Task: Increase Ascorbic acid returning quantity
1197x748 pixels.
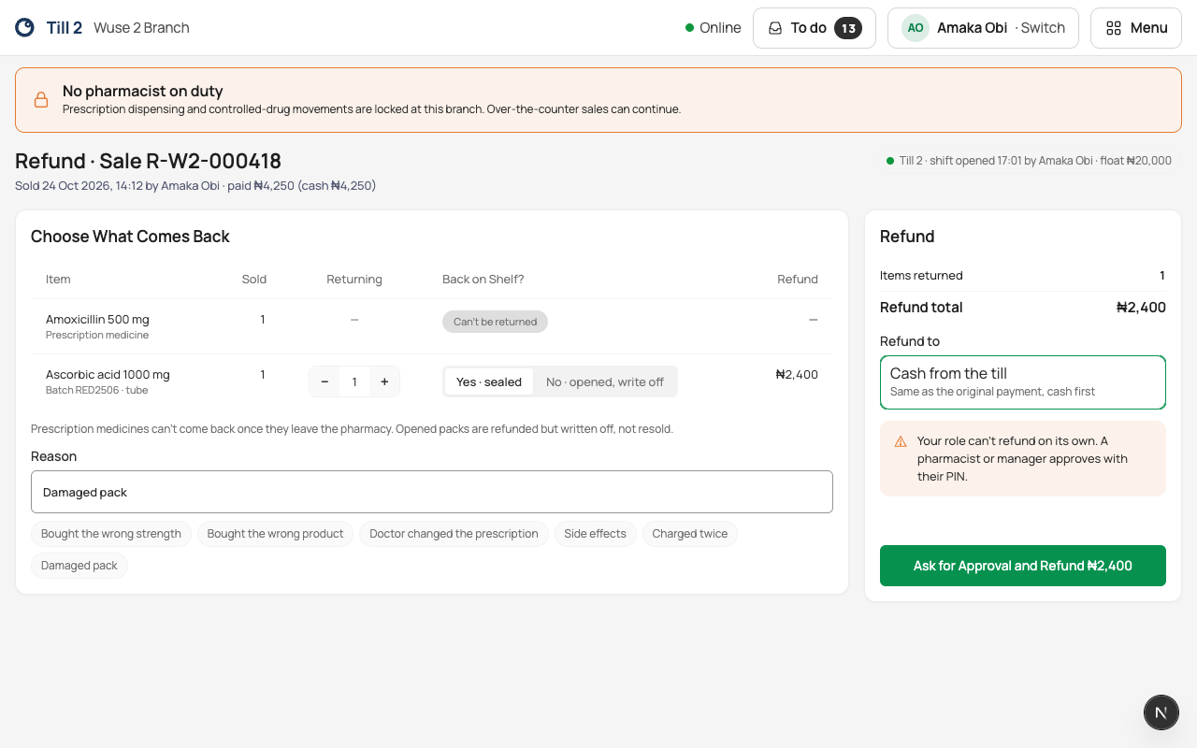Action: coord(384,381)
